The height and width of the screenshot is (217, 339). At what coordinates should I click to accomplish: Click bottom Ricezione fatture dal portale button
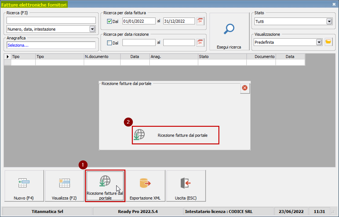(x=105, y=186)
